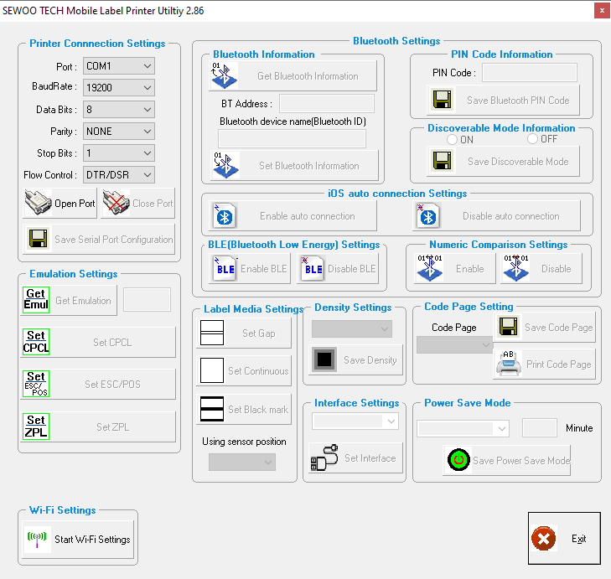
Task: Click Bluetooth icon for Disable auto connection
Action: click(427, 215)
